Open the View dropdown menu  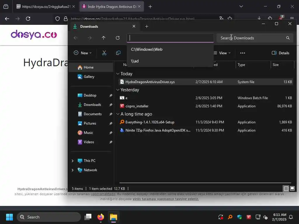[222, 53]
